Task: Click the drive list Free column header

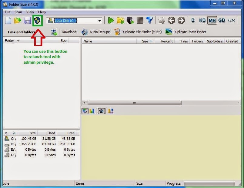Action: coord(67,133)
